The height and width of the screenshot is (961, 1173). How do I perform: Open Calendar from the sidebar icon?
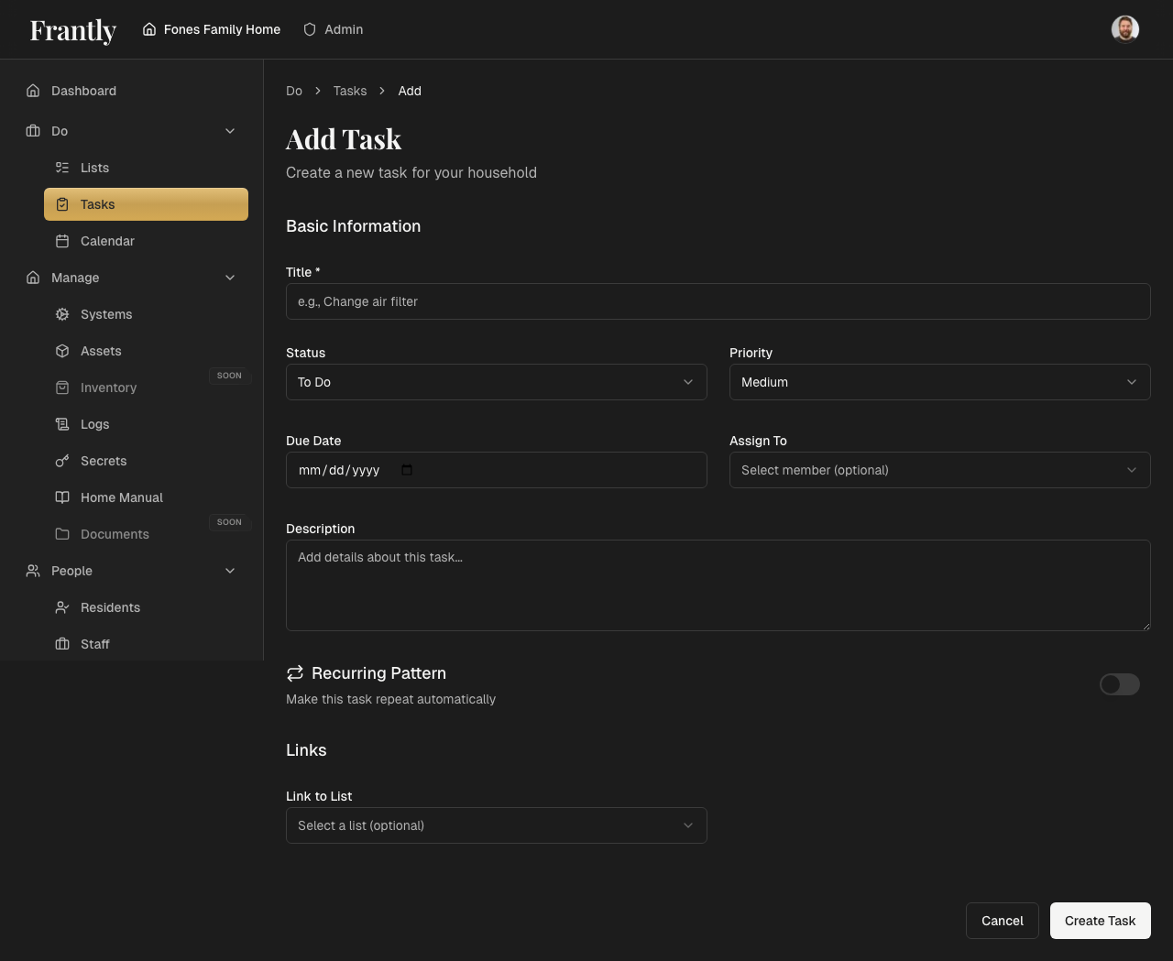(x=61, y=241)
